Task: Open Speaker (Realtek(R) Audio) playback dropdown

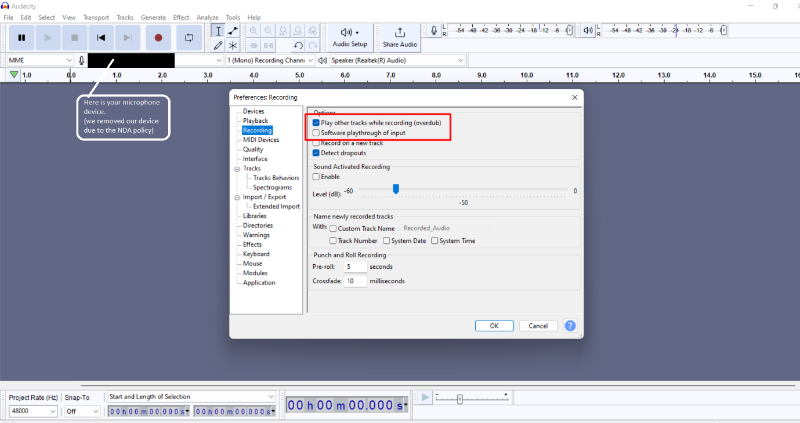Action: (x=397, y=60)
